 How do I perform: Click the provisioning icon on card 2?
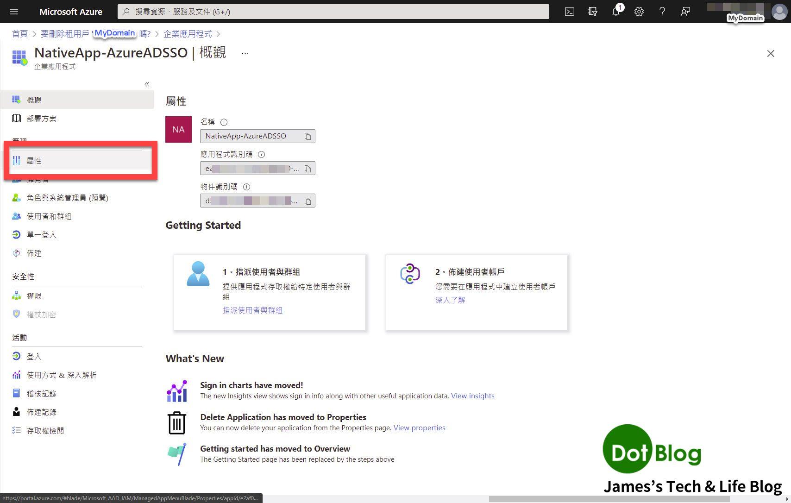(x=410, y=273)
